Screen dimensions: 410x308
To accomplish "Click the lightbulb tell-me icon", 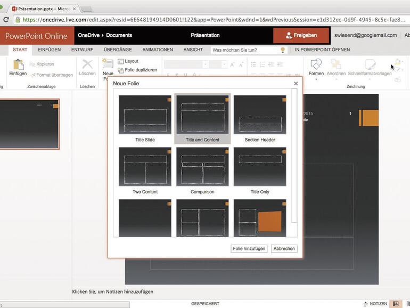I will pos(283,50).
